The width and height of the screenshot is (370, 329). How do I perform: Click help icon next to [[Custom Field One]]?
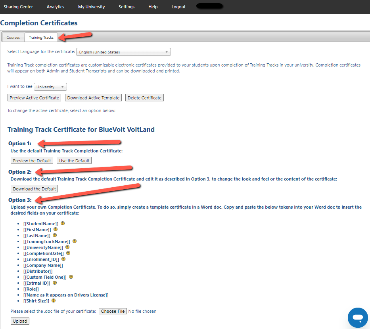click(x=71, y=277)
